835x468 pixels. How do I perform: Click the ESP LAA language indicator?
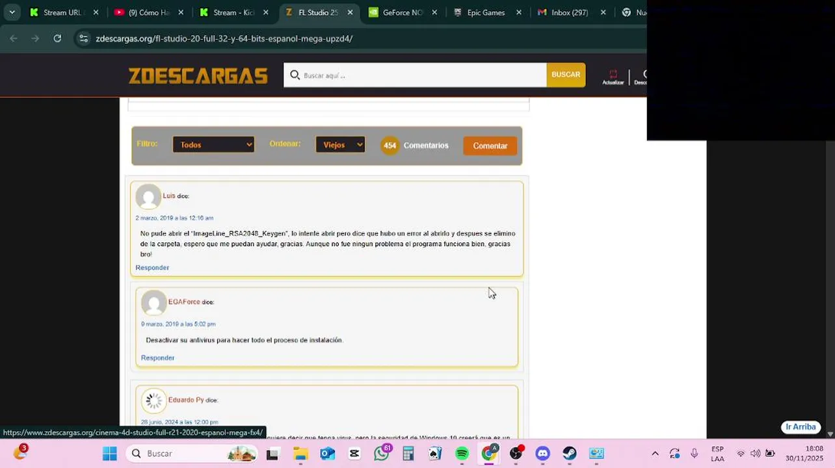[x=717, y=454]
